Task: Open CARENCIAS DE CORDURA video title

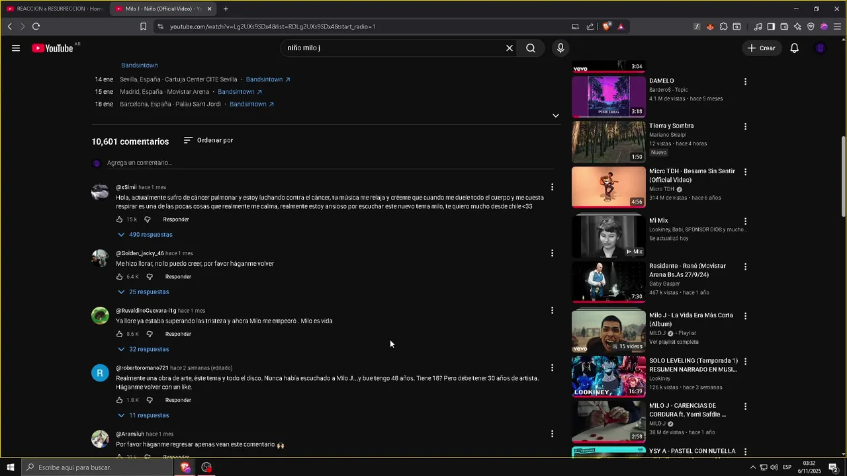Action: coord(687,411)
